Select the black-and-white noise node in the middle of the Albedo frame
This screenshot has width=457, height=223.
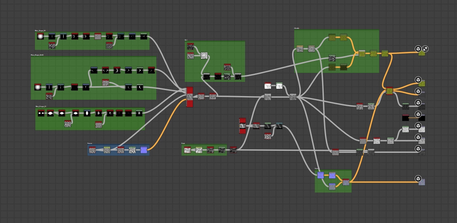coord(332,58)
